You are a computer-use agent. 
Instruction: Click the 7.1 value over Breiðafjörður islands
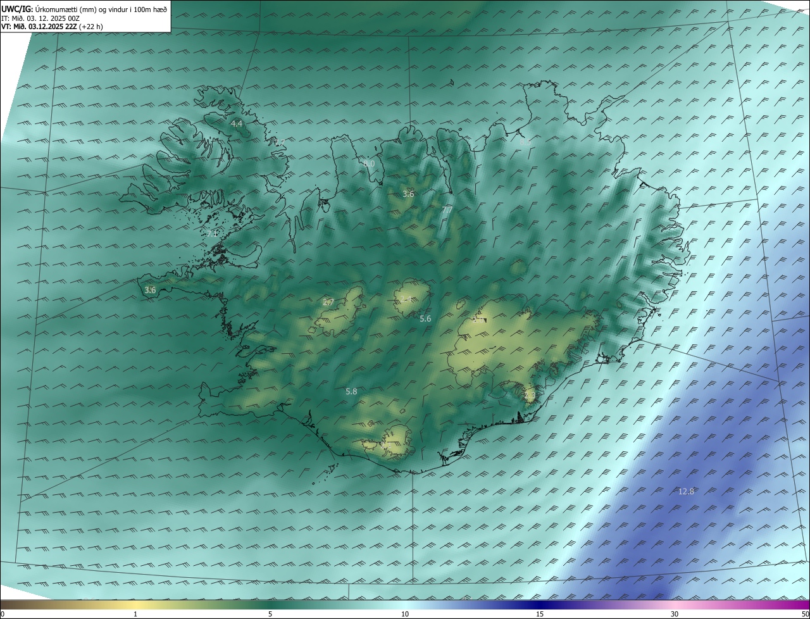[x=212, y=234]
